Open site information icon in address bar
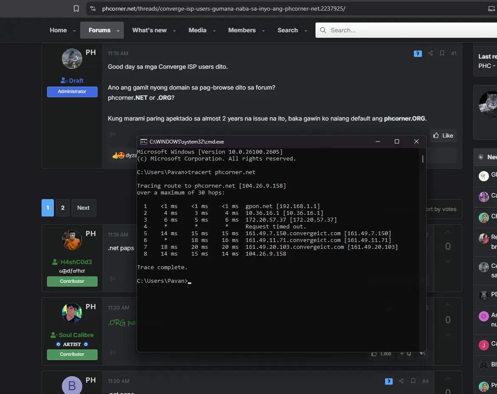497x394 pixels. pos(93,8)
